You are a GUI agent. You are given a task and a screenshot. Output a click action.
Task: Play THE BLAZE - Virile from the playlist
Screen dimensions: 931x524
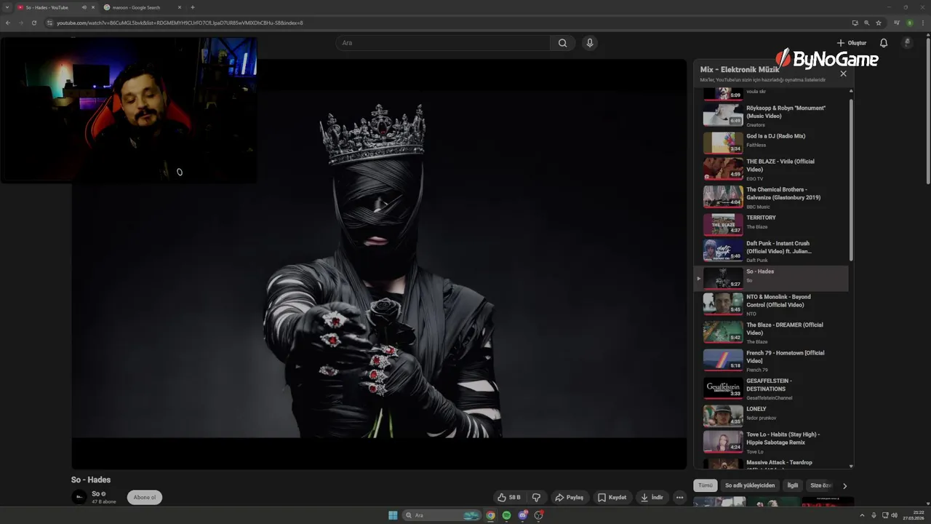click(771, 169)
